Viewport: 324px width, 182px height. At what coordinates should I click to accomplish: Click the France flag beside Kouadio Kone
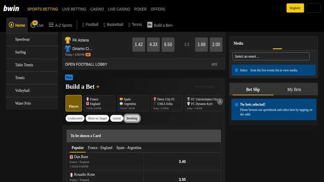point(71,174)
